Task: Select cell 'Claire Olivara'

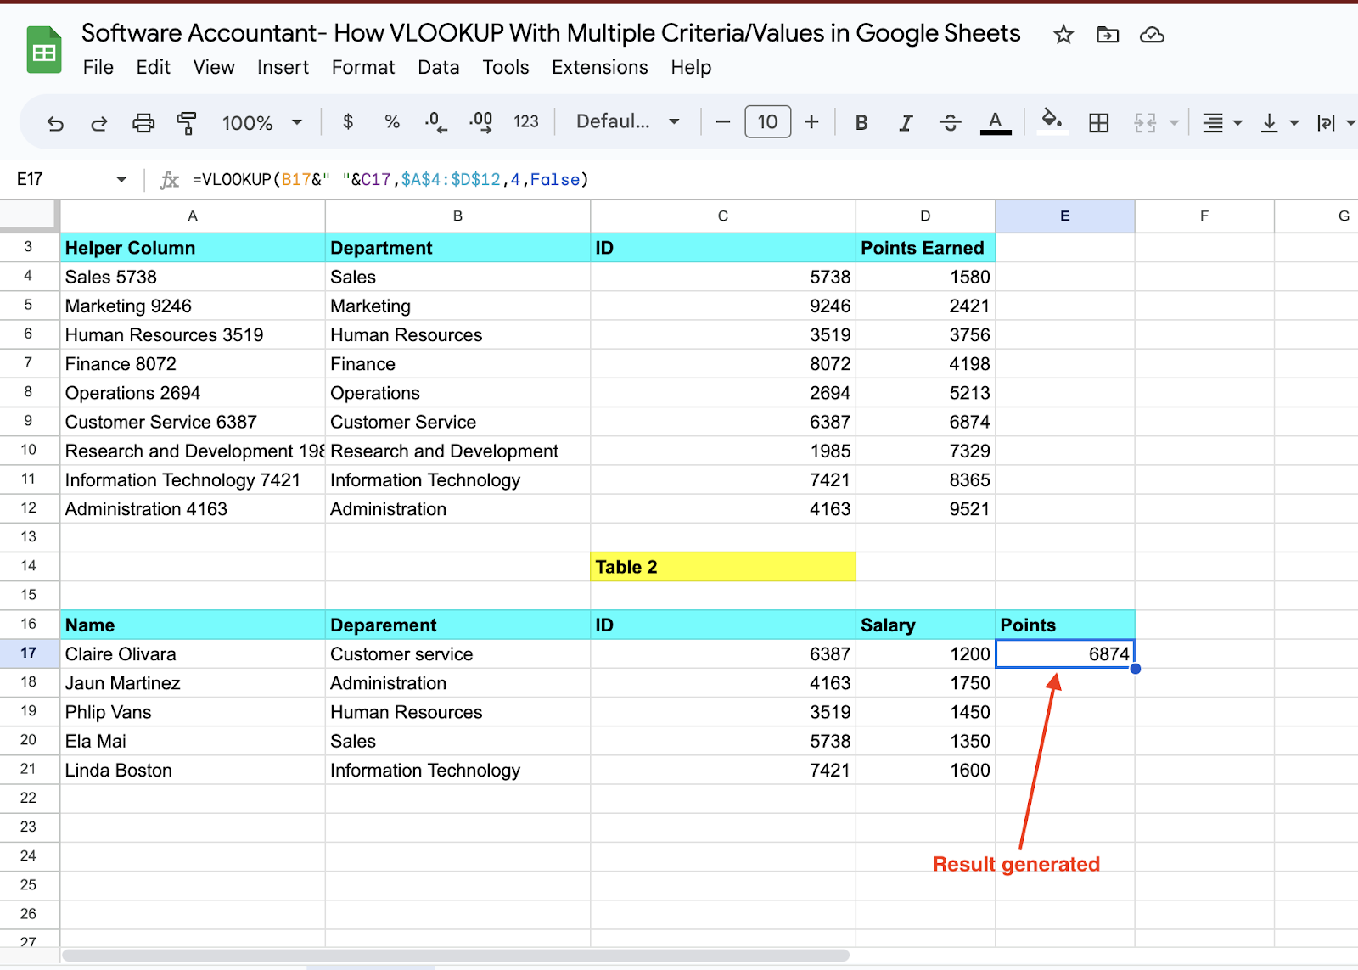Action: pyautogui.click(x=193, y=654)
